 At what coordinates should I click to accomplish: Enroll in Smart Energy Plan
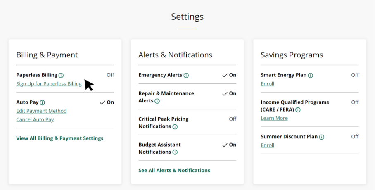click(x=267, y=84)
